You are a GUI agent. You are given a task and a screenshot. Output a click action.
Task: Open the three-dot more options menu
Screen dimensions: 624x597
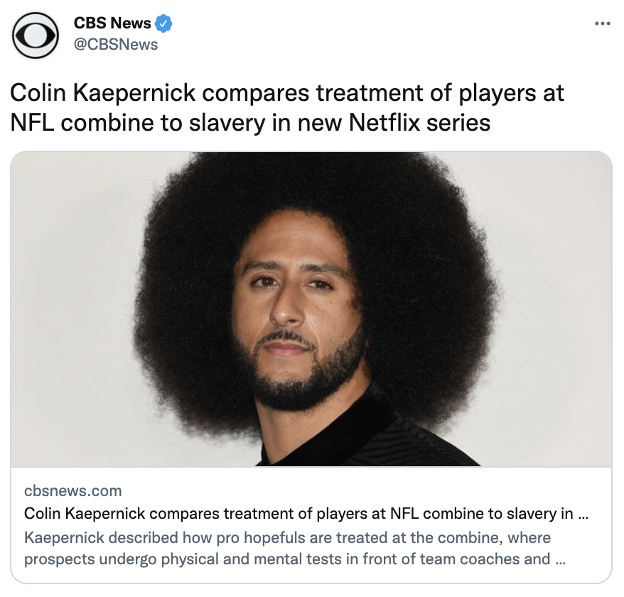pos(603,24)
